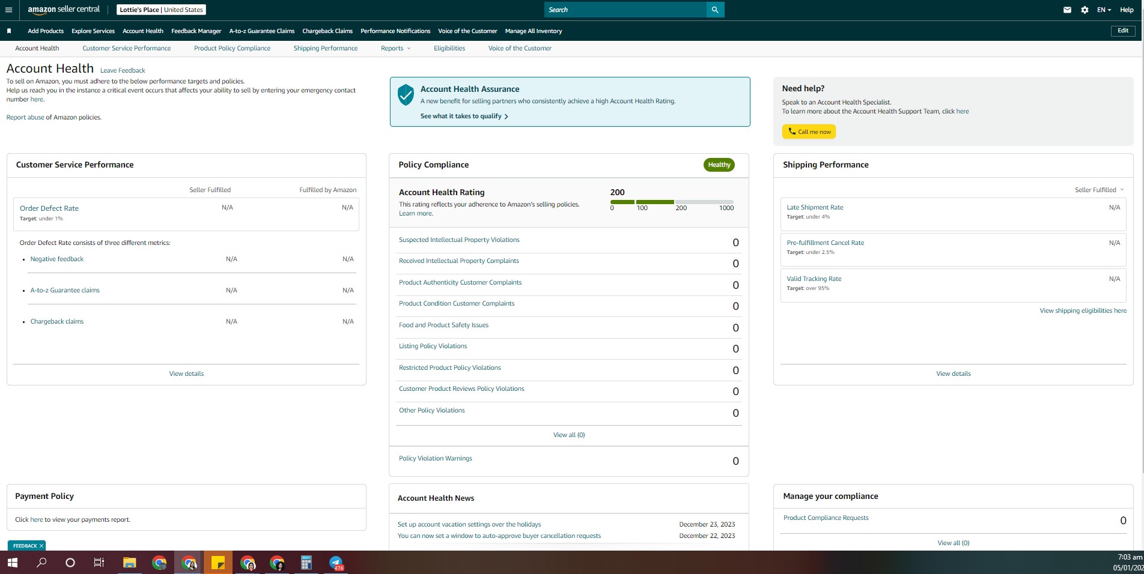The image size is (1144, 574).
Task: Click Learn more under Account Health Rating
Action: pyautogui.click(x=415, y=214)
